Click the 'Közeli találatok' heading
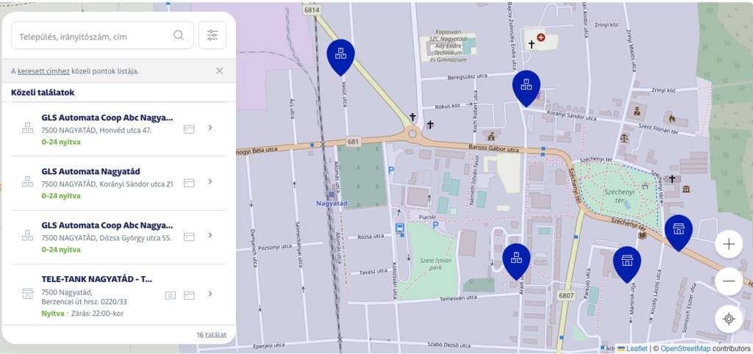The image size is (753, 354). (x=43, y=93)
